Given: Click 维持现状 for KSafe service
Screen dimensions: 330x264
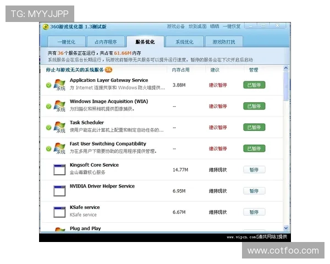Looking at the screenshot, I should tap(218, 212).
